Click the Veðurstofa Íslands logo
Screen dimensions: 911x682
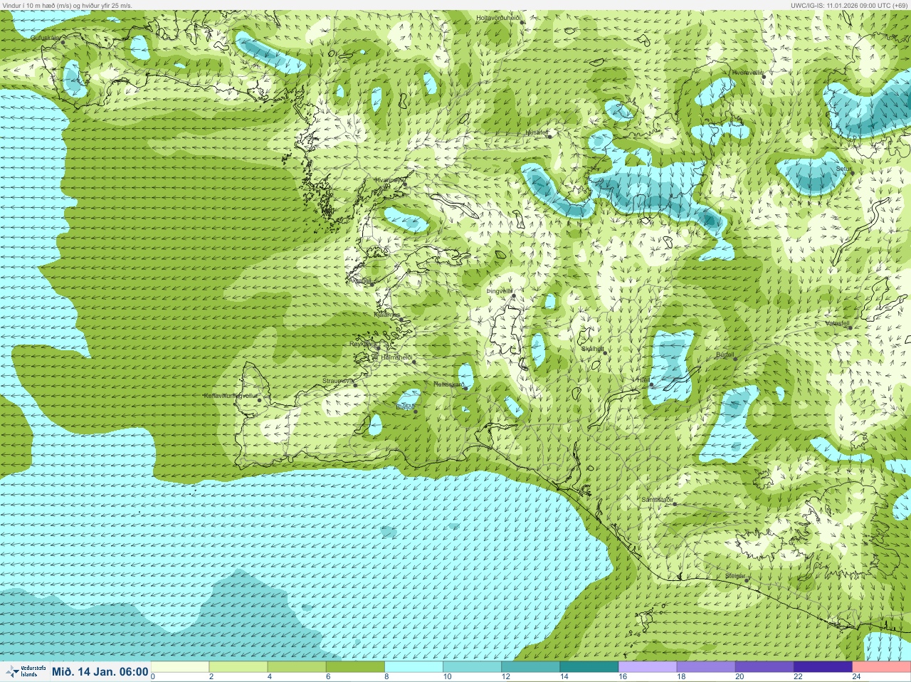26,671
